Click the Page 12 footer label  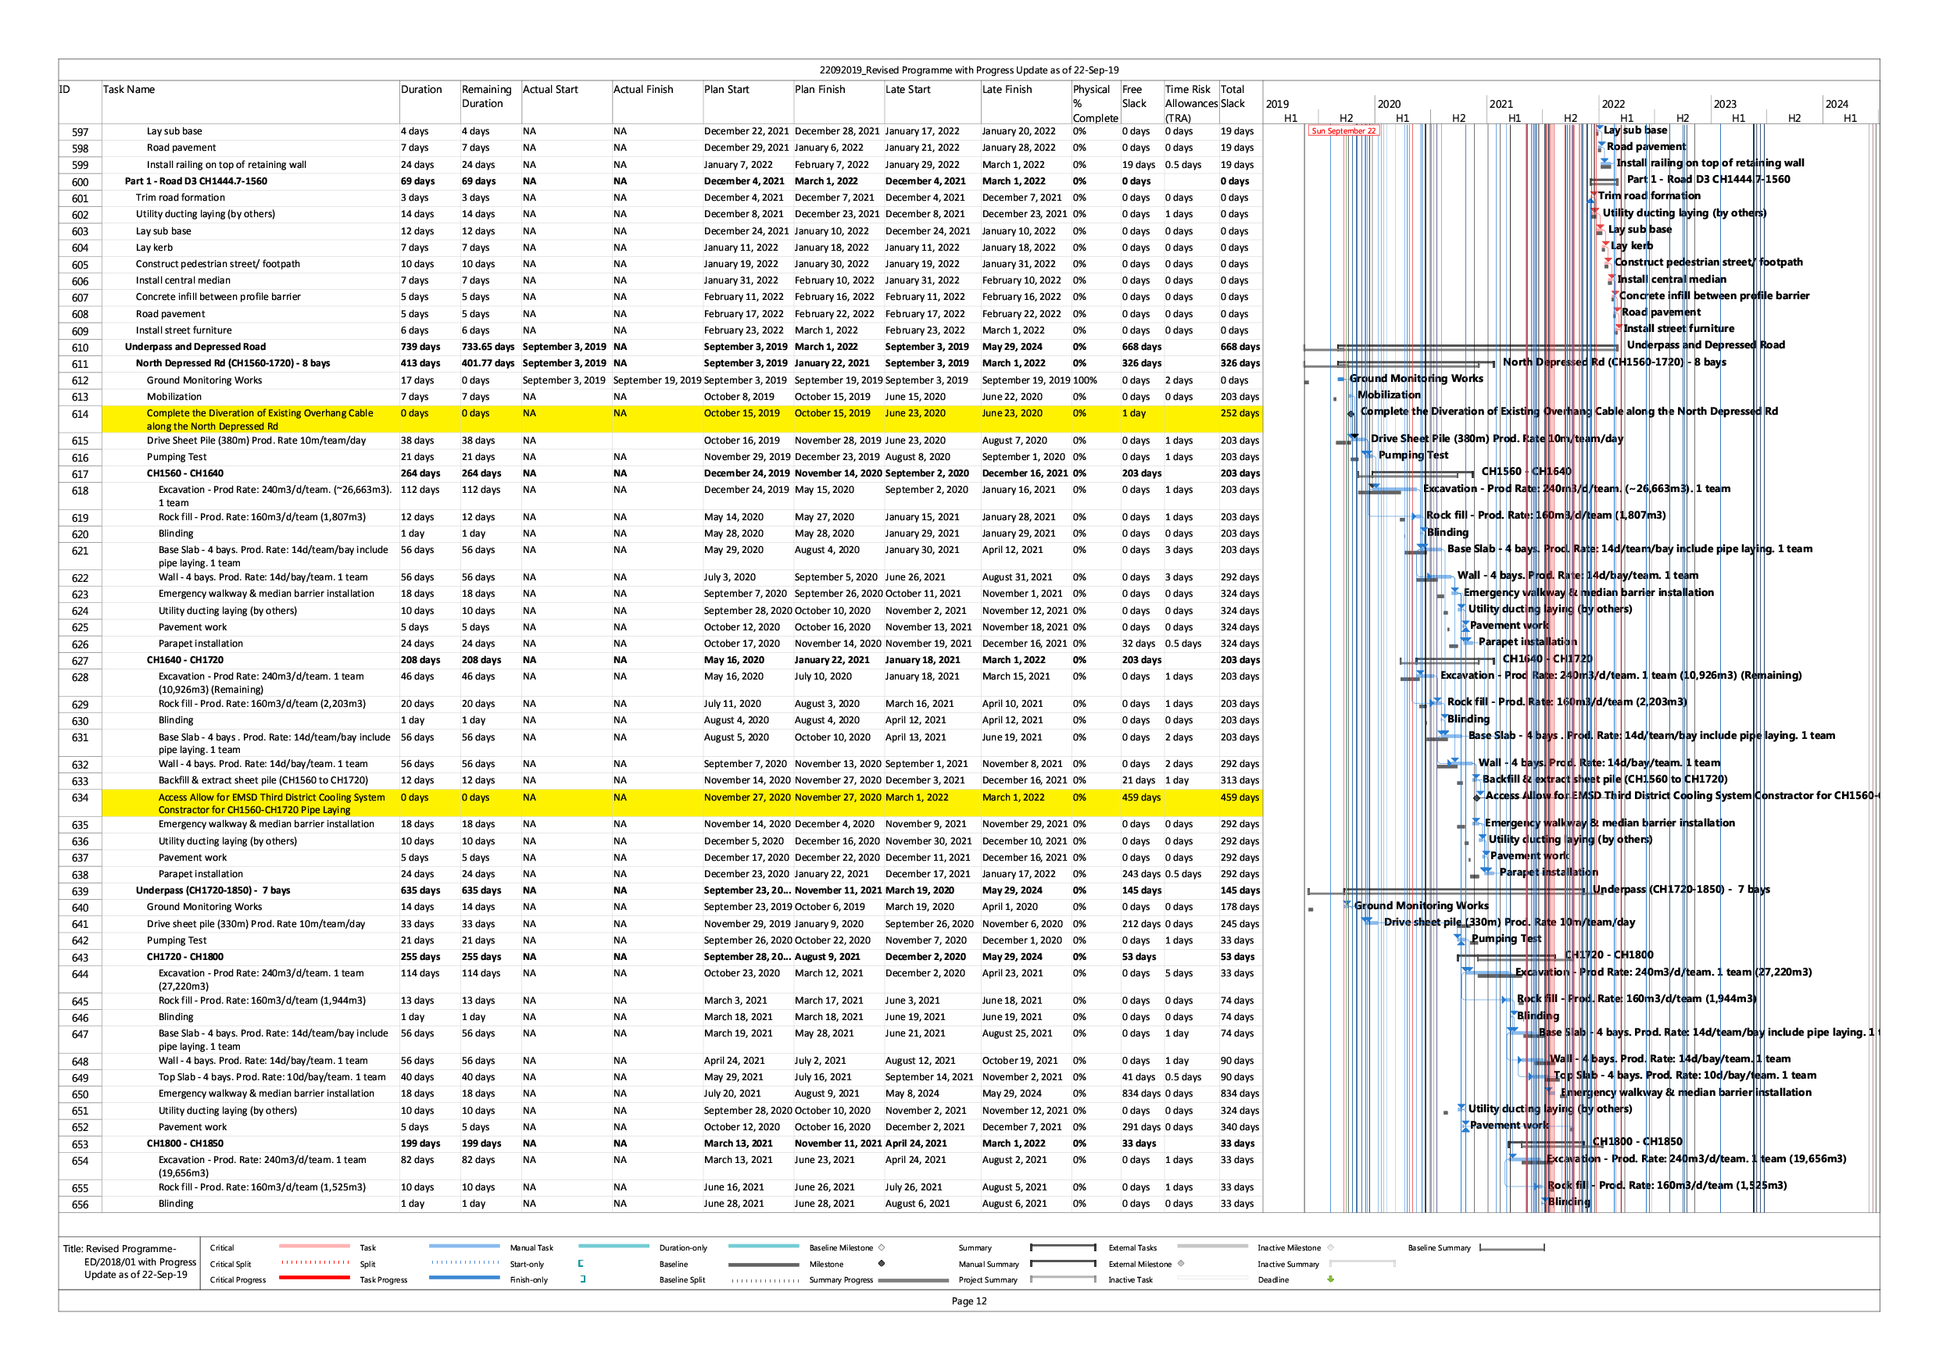[968, 1300]
